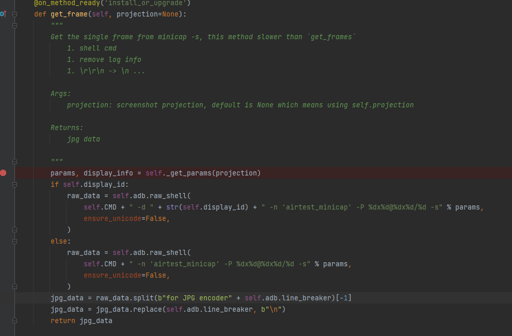Click the 'display_info' variable
This screenshot has width=512, height=336.
pos(108,173)
